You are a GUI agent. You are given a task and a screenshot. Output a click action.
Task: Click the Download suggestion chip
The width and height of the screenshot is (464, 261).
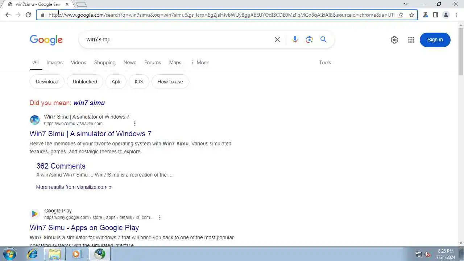(47, 82)
